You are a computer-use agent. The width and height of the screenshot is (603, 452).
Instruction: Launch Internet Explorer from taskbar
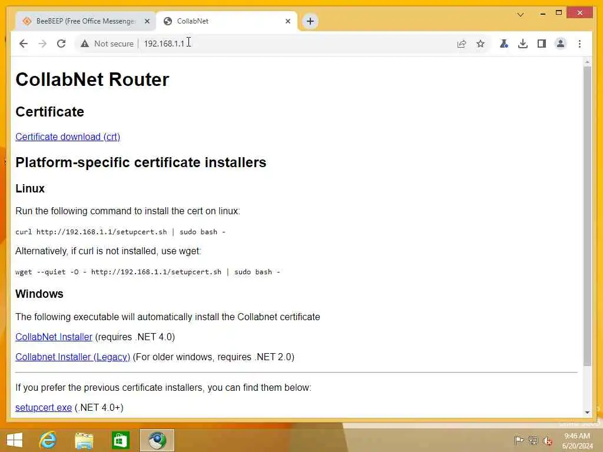click(x=48, y=440)
